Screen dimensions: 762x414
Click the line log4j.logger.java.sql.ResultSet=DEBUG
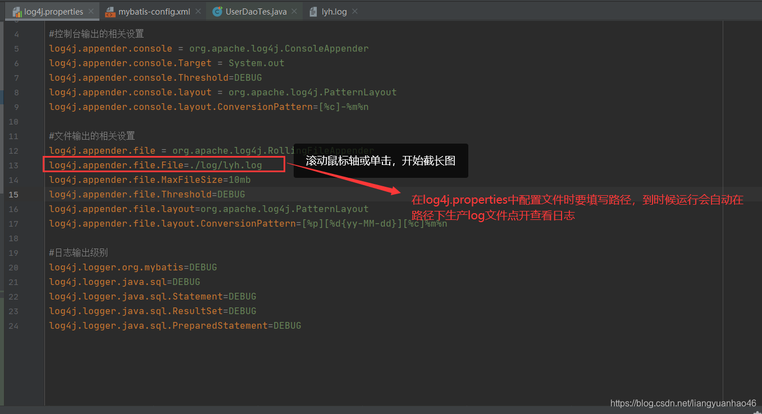pyautogui.click(x=153, y=311)
